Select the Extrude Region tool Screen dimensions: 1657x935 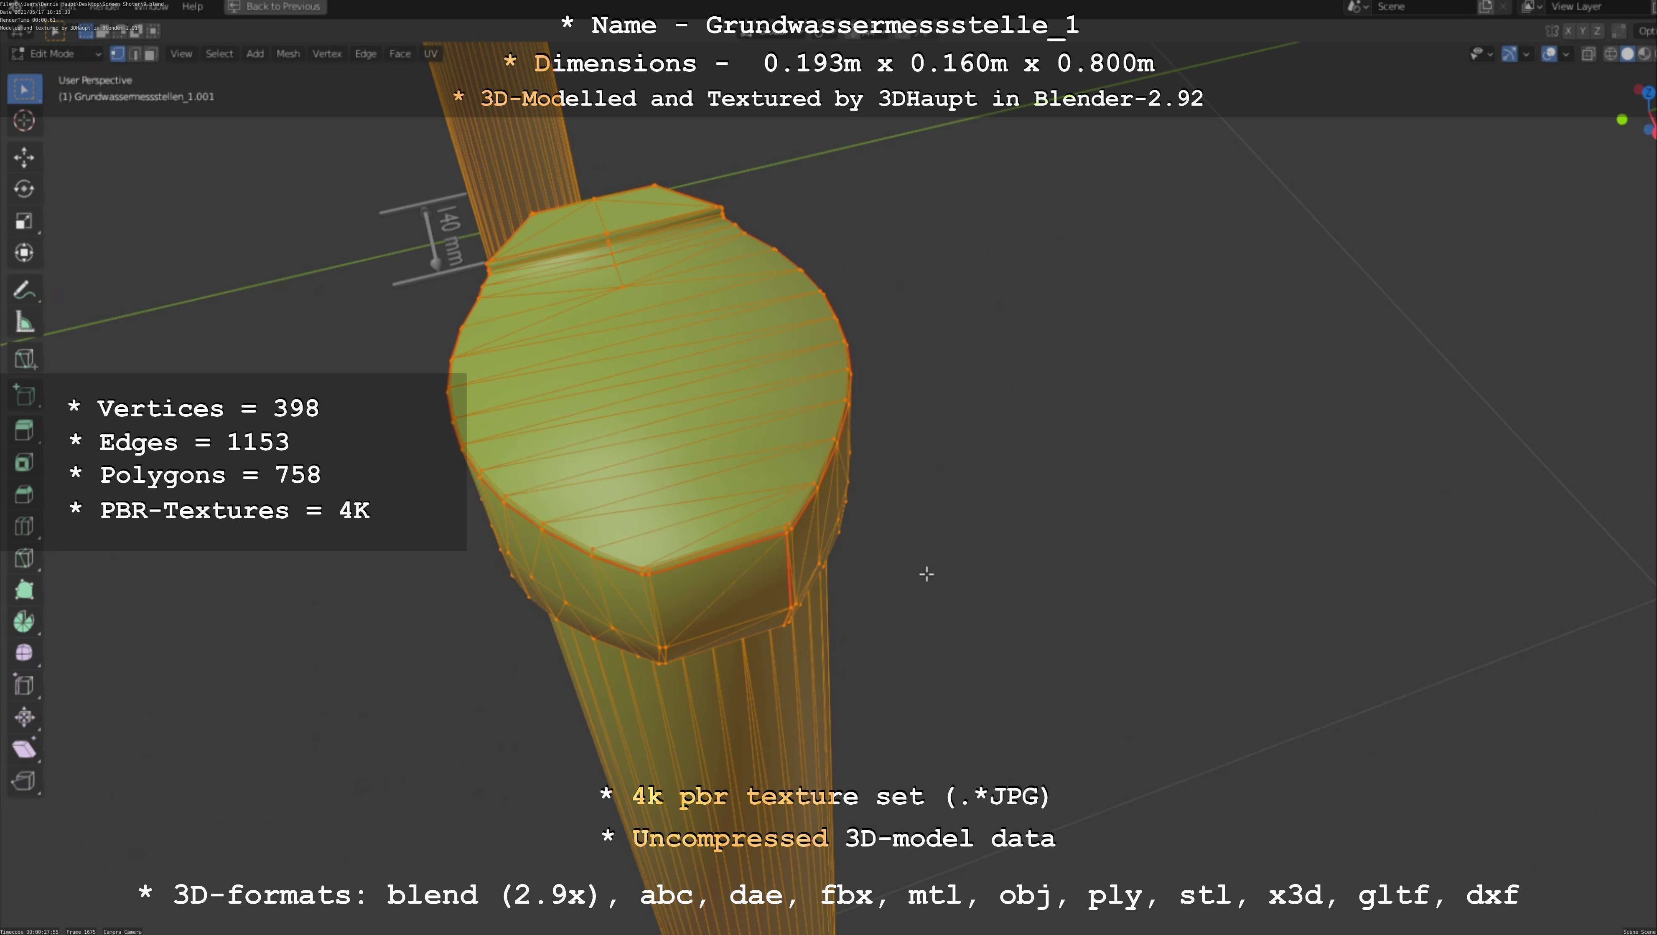24,431
